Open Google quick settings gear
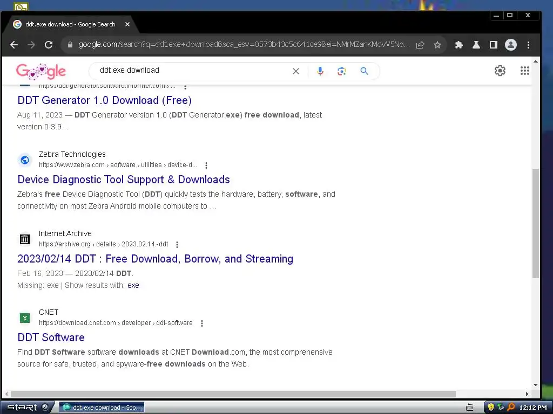 pyautogui.click(x=500, y=71)
